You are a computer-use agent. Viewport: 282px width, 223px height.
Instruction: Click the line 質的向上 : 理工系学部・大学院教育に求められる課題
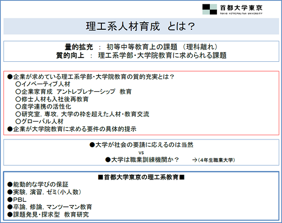coord(142,55)
